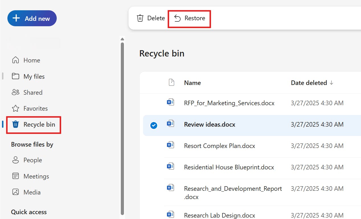Screen dimensions: 361x219
Task: Select Residential House Blueprint.docx row
Action: [229, 167]
